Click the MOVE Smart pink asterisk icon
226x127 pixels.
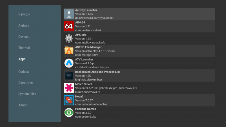tap(69, 88)
